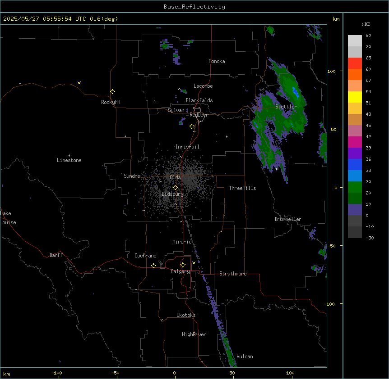Select the HighRiver label
Screen dimensions: 389x379
click(x=194, y=334)
